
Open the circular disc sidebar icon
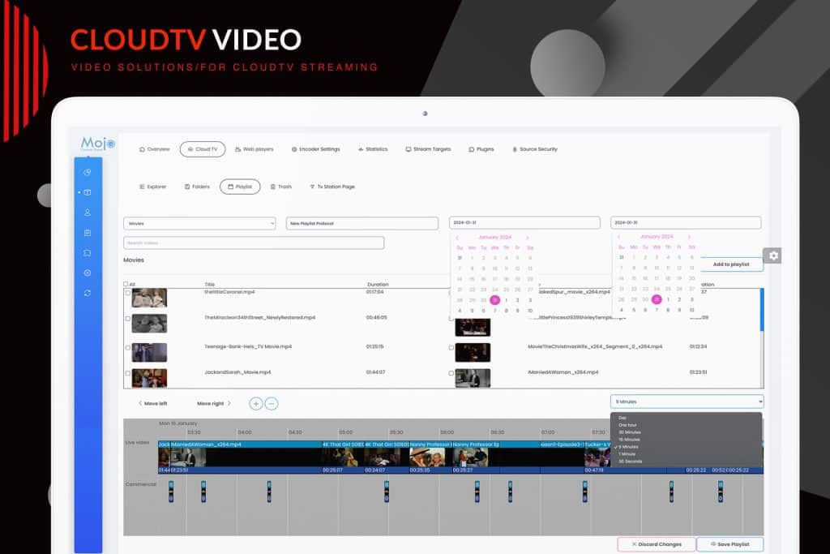tap(88, 273)
